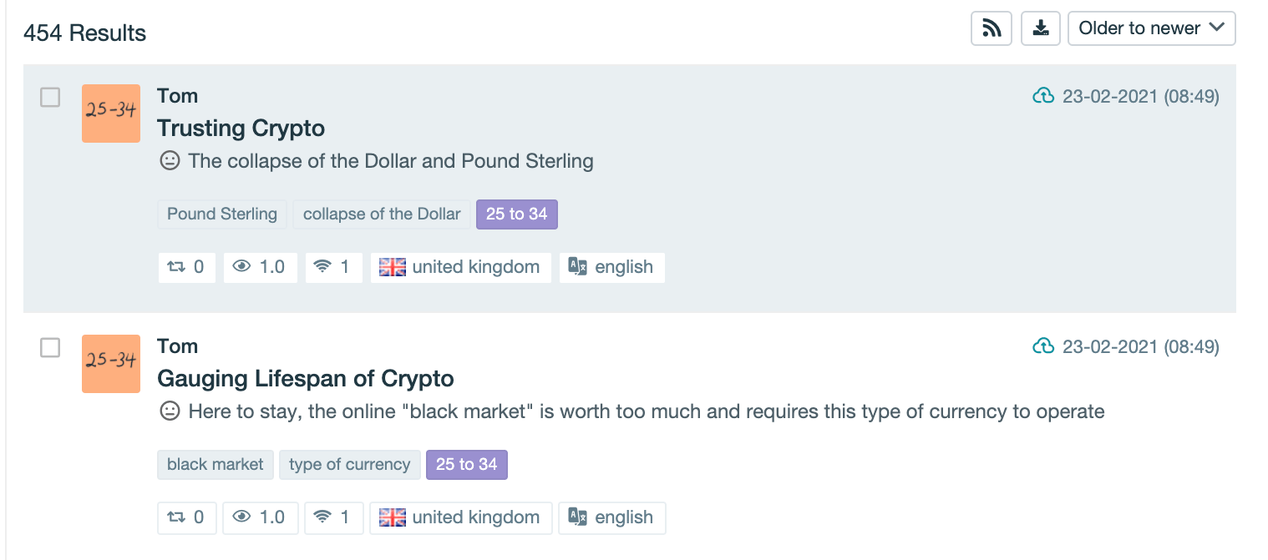
Task: Click the retweet count icon in first result
Action: tap(176, 267)
